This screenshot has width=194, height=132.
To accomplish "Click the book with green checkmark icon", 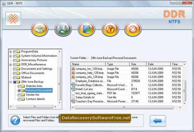I will [87, 29].
